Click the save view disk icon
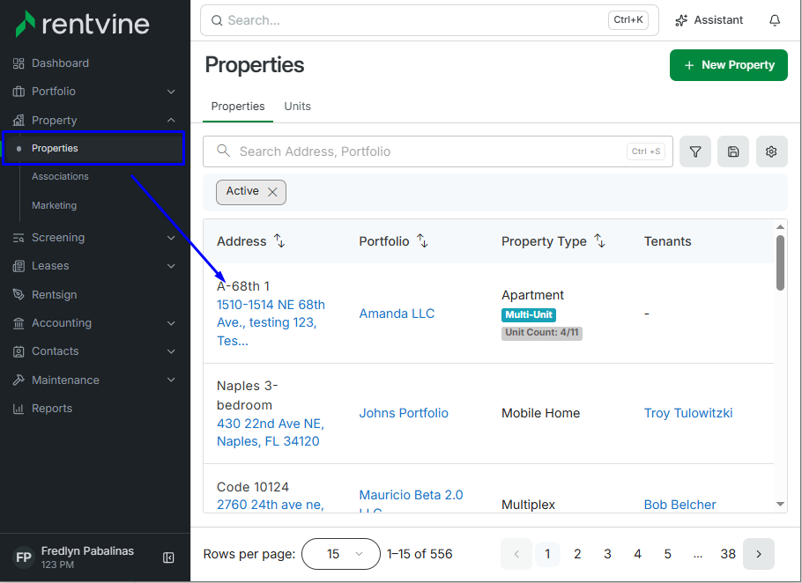Screen dimensions: 802x583 733,151
